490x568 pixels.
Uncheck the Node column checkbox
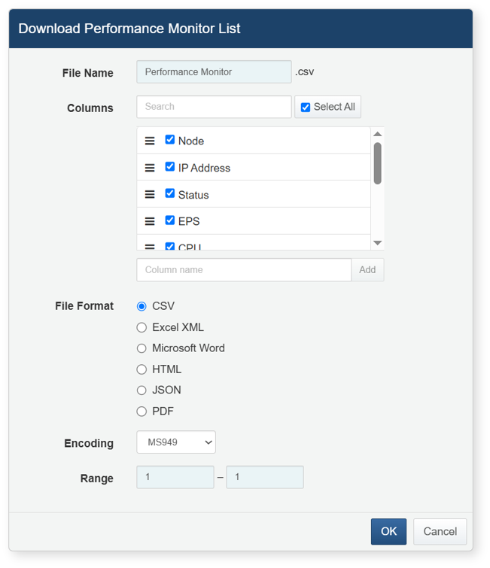tap(169, 140)
